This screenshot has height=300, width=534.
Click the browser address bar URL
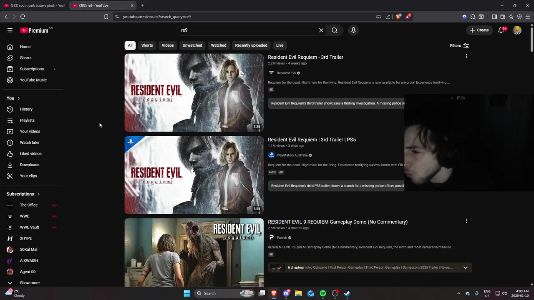tap(157, 17)
